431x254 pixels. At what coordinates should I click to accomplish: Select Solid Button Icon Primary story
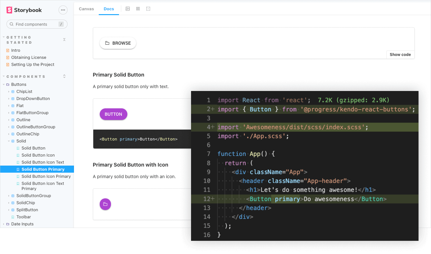(x=46, y=177)
